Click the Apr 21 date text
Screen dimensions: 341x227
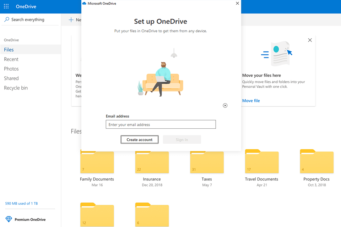pyautogui.click(x=262, y=185)
